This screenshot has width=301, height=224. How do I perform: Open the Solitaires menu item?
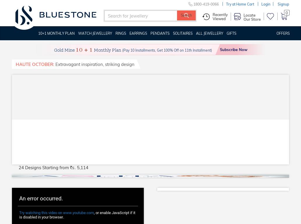point(183,34)
